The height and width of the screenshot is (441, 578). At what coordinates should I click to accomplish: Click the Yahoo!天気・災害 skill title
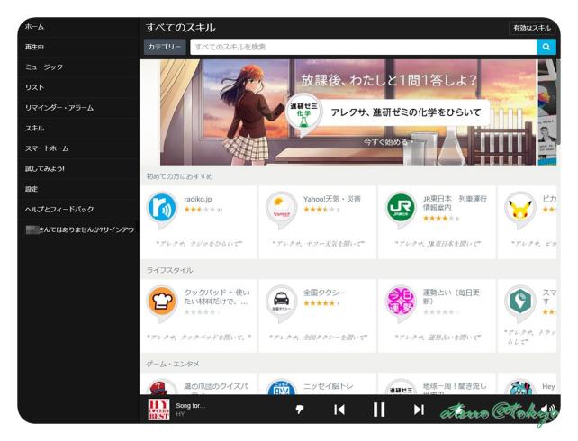[331, 199]
